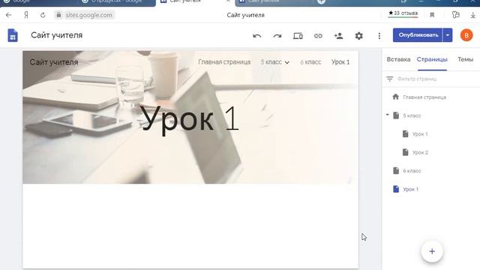Click the Yandex Я home button

click(26, 15)
